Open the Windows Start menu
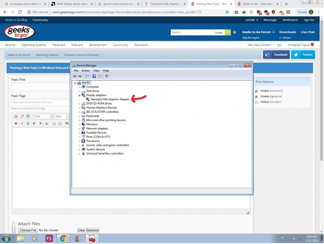 (6, 238)
